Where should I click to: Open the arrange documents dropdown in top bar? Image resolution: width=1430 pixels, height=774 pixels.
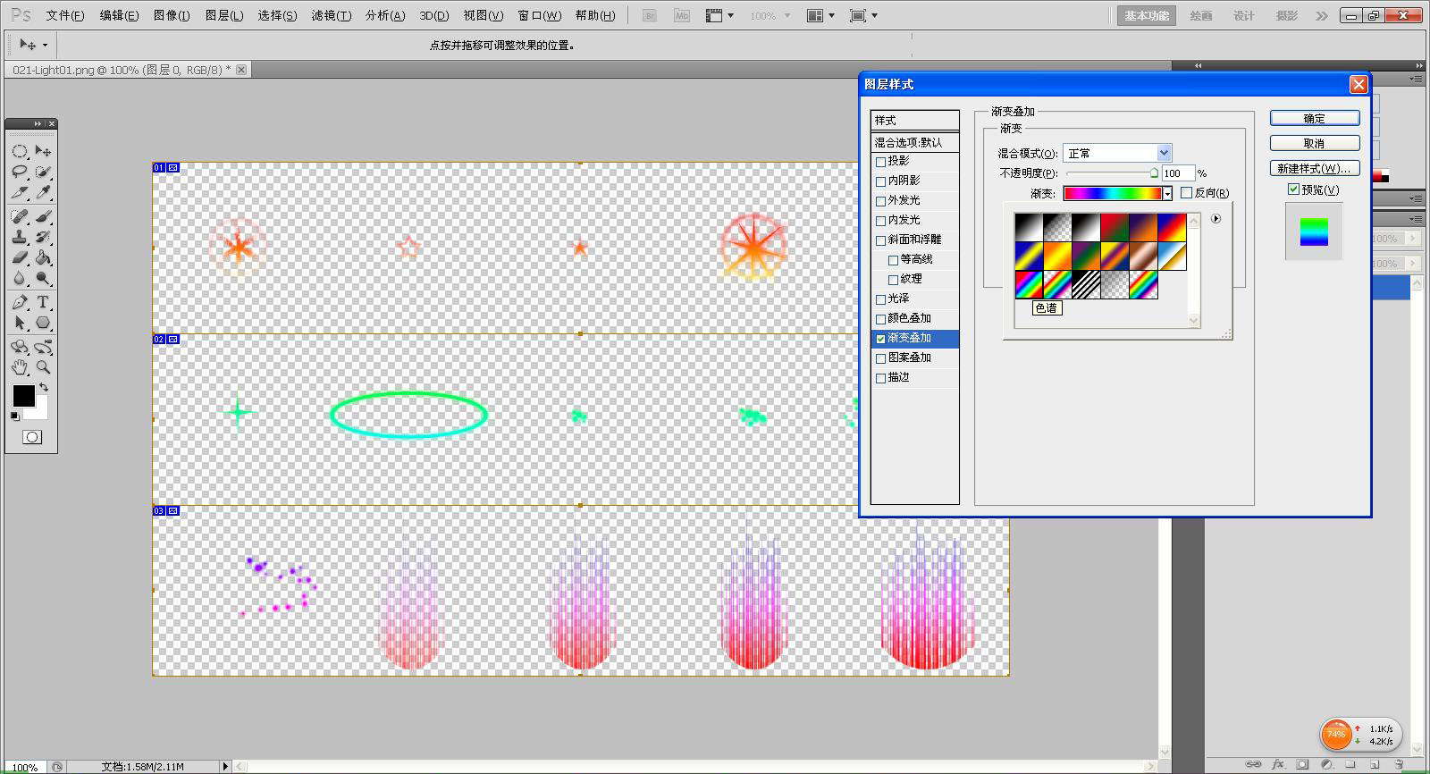click(820, 16)
